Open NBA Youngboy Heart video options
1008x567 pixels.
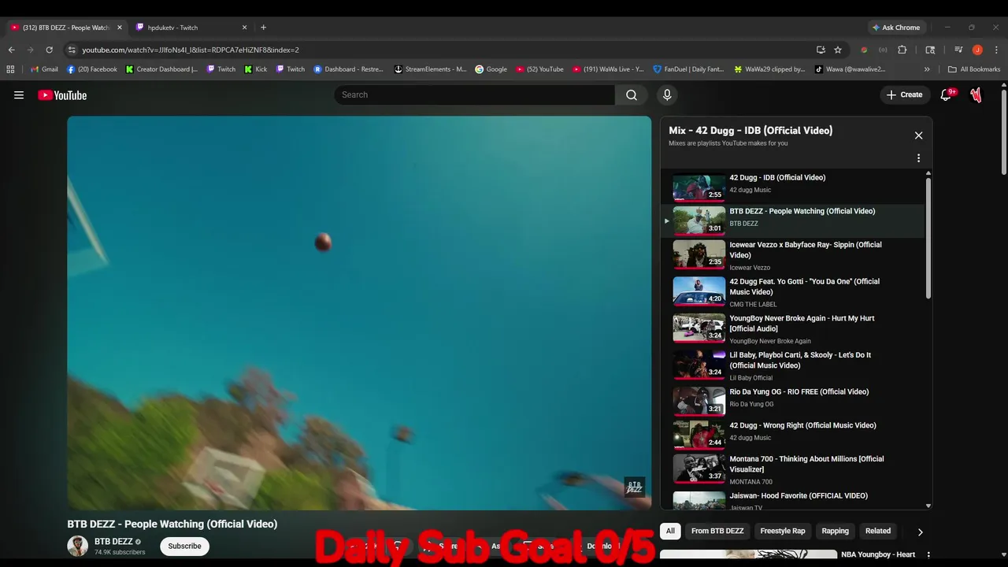point(928,555)
